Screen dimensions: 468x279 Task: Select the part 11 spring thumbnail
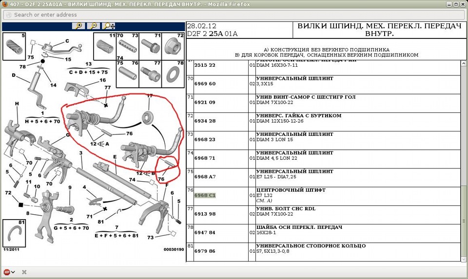point(105,47)
